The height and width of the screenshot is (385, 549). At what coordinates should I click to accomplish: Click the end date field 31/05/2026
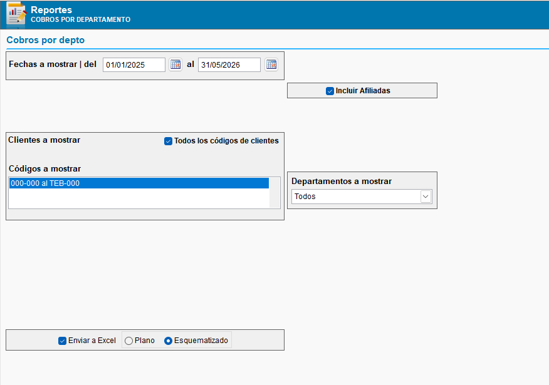(x=229, y=64)
